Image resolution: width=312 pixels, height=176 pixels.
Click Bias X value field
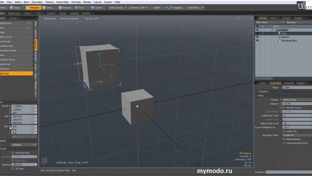point(24,127)
